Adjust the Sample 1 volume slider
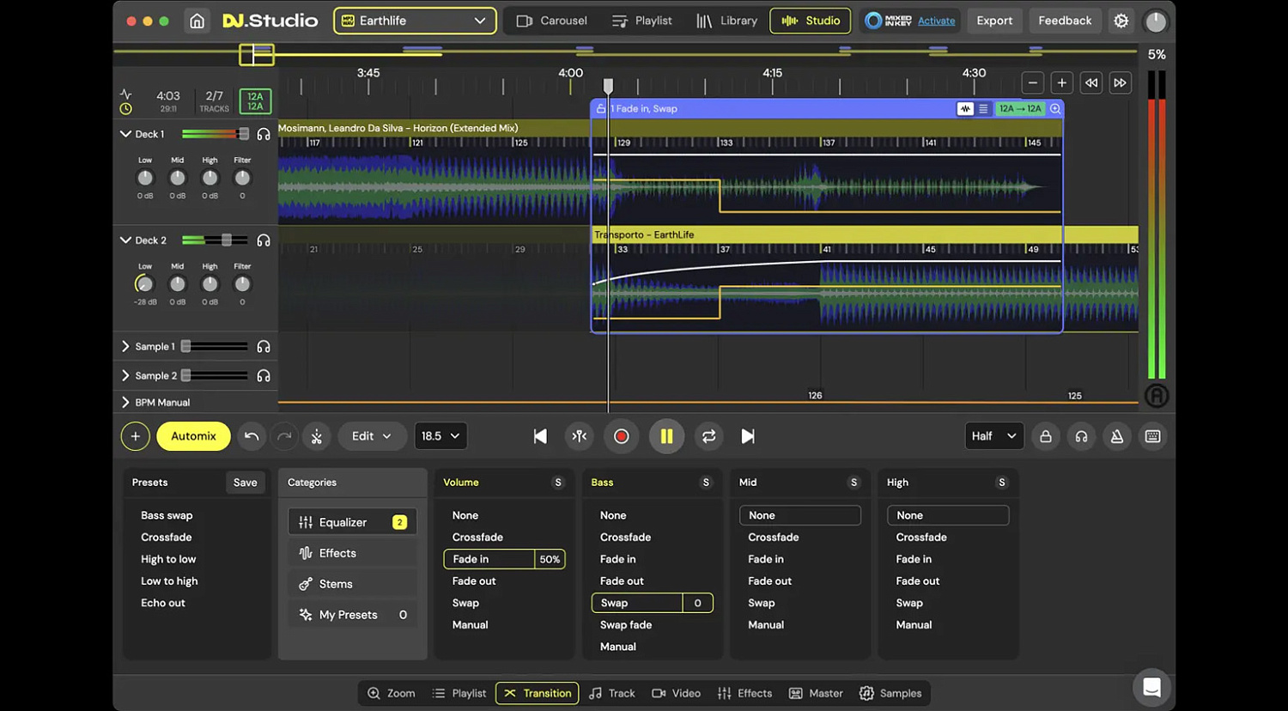The image size is (1288, 711). click(x=185, y=347)
